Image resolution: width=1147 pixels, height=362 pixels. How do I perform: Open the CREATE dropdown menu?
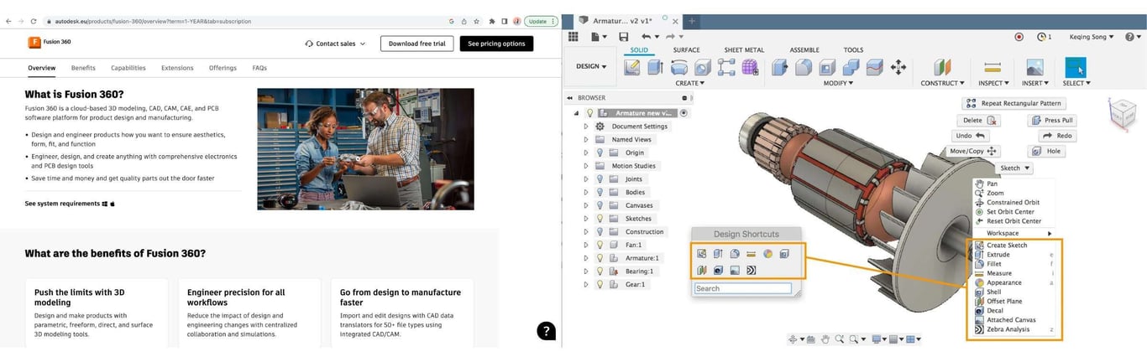pyautogui.click(x=690, y=83)
